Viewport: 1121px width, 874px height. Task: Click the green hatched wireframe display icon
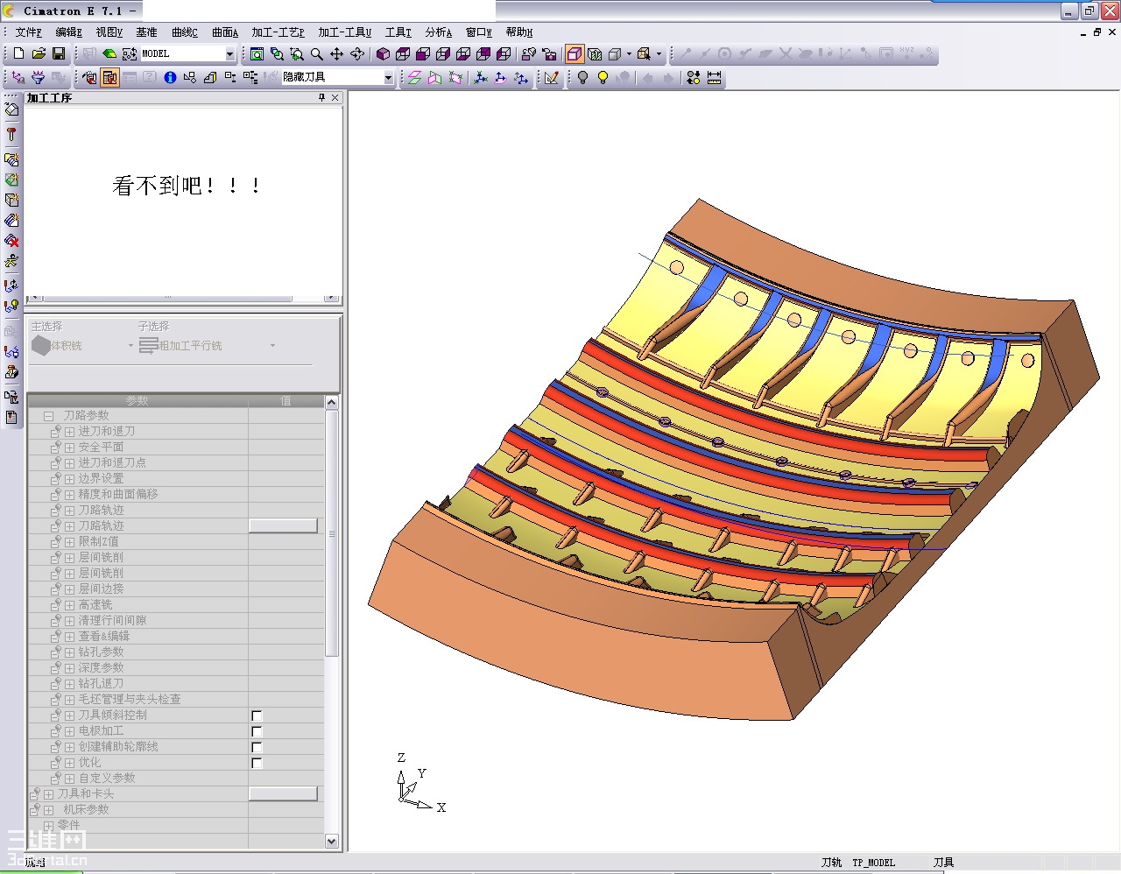(x=595, y=54)
